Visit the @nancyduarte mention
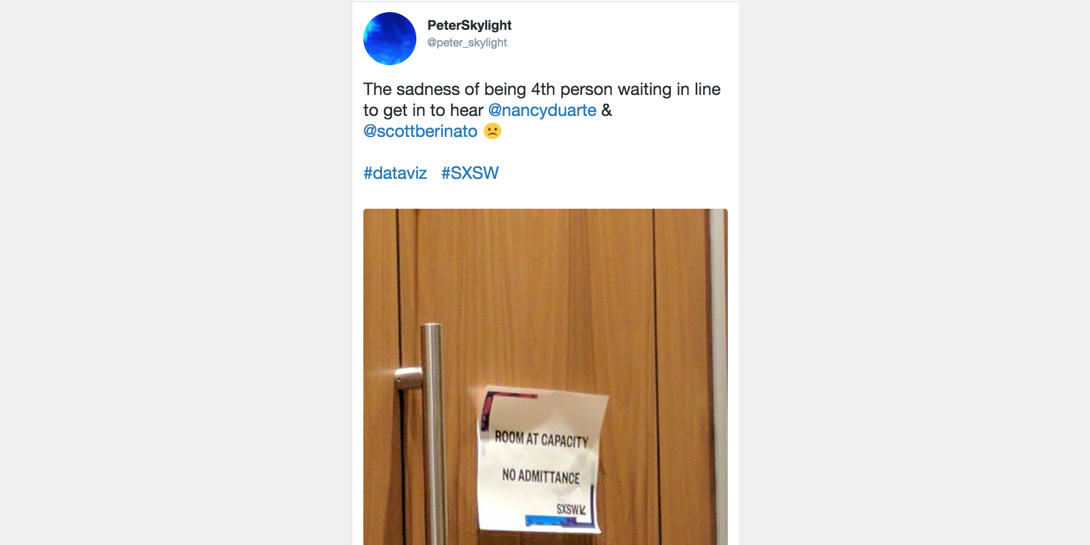 [x=542, y=110]
